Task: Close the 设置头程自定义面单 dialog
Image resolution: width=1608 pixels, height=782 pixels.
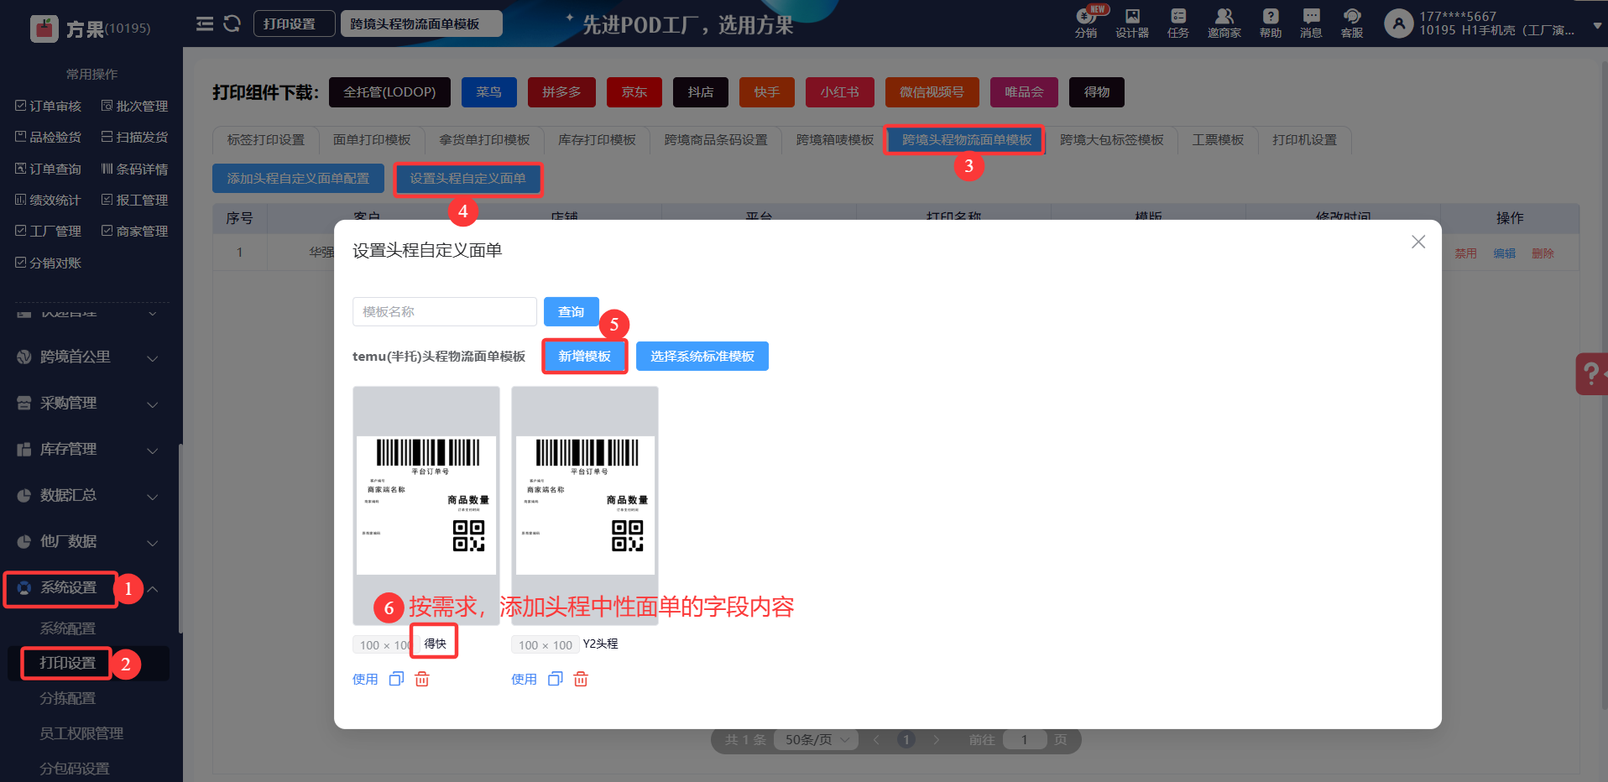Action: (1418, 242)
